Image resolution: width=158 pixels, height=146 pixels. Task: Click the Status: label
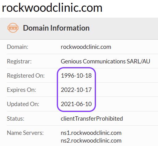pyautogui.click(x=15, y=118)
